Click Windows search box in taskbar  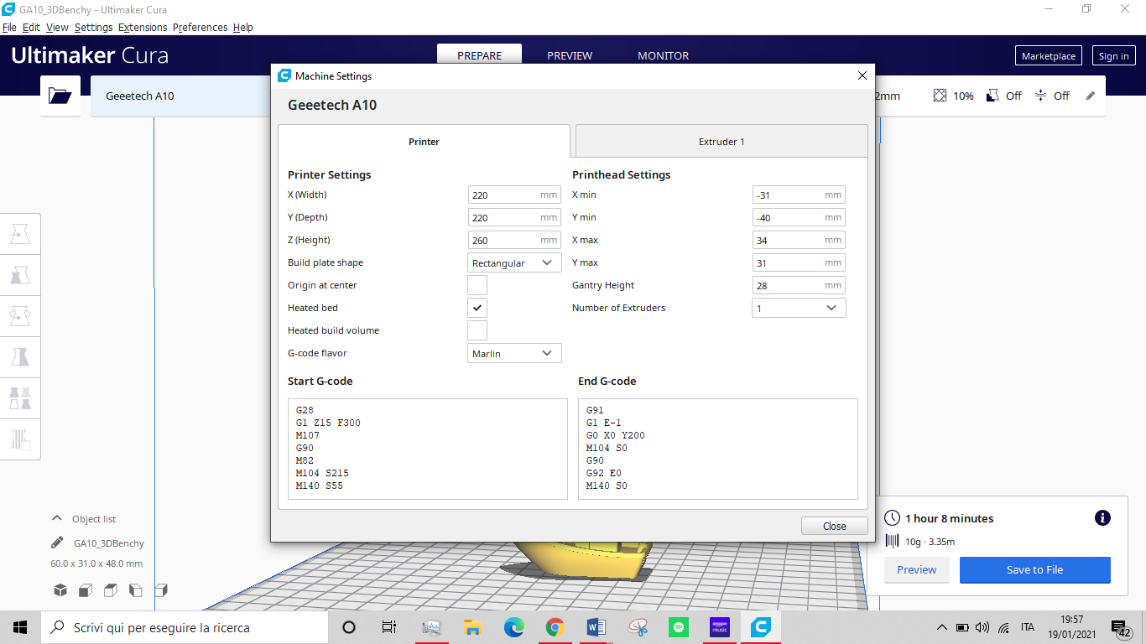[183, 627]
